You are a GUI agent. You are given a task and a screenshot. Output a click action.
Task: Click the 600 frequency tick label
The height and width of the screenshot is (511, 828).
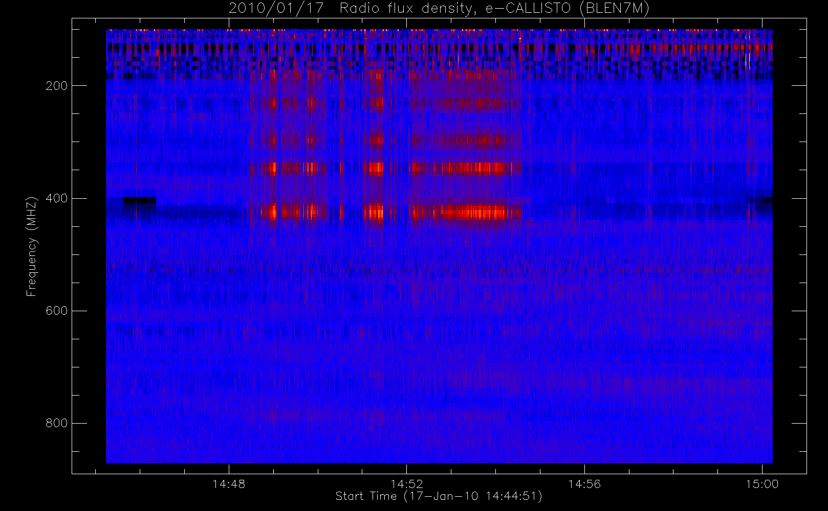coord(57,311)
